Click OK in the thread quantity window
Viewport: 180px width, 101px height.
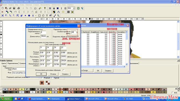click(x=98, y=71)
